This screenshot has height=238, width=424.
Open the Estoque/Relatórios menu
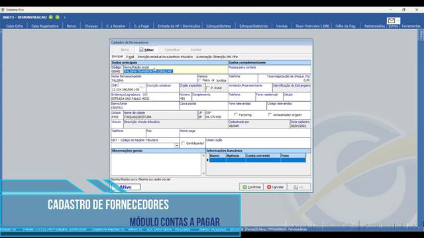tap(253, 26)
